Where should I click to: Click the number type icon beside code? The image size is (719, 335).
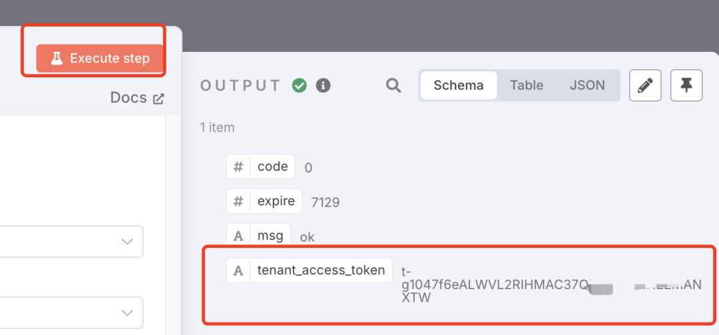(x=238, y=166)
